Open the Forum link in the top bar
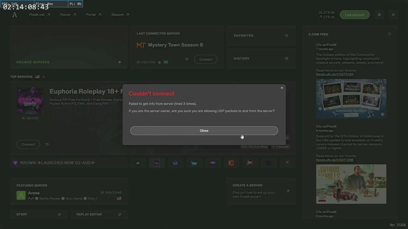 click(x=68, y=15)
